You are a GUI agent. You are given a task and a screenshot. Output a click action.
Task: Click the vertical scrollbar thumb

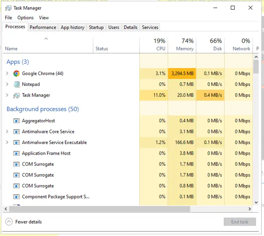click(x=256, y=67)
